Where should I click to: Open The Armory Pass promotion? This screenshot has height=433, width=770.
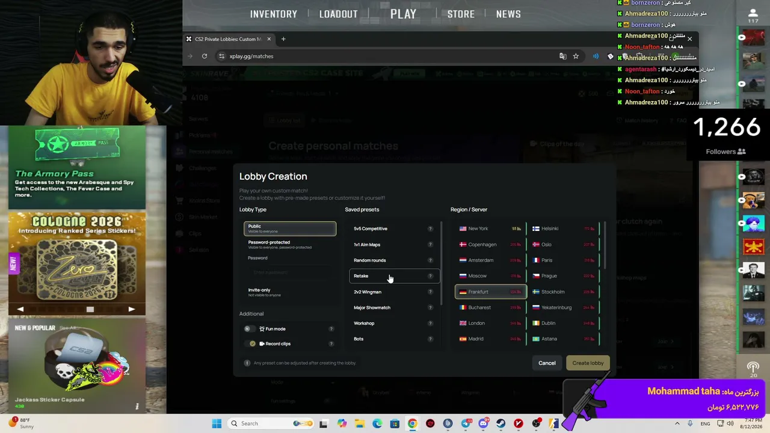coord(77,167)
